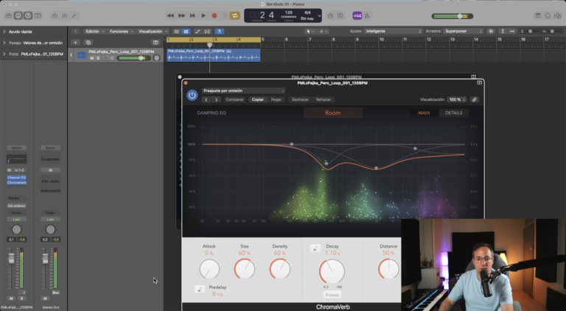This screenshot has width=566, height=311.
Task: Select the PMLxFejka_Perc_Loop audio region
Action: coord(213,55)
